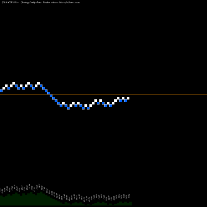This screenshot has width=207, height=207.
Task: Click the 'Closing Daily data' header text
Action: click(31, 2)
